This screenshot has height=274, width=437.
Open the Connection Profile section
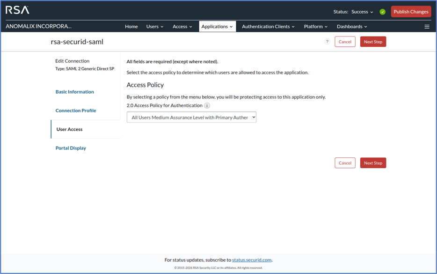76,111
